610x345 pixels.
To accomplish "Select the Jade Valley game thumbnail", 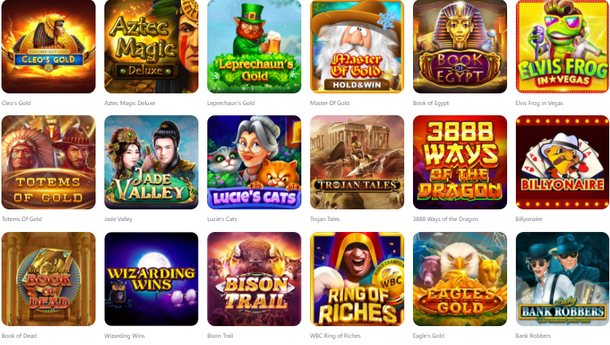I will tap(151, 162).
